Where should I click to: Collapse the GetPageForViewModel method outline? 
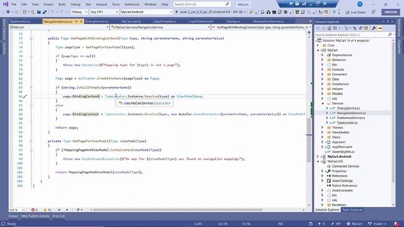click(x=31, y=141)
